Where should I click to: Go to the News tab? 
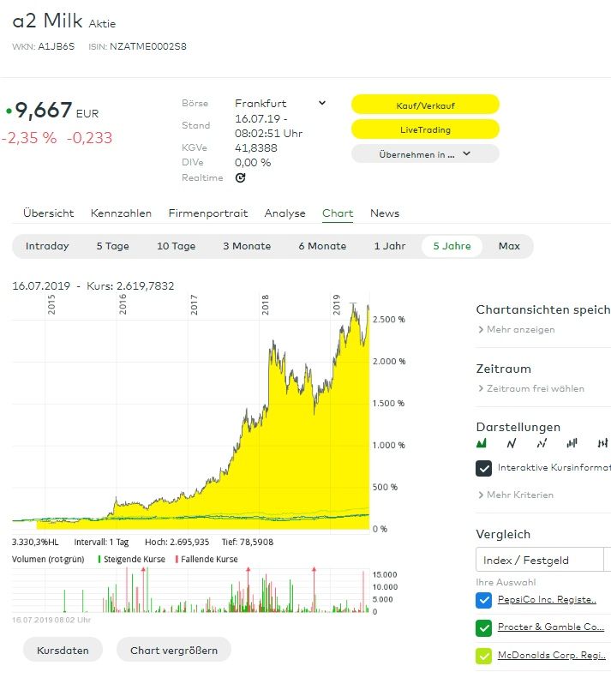385,213
